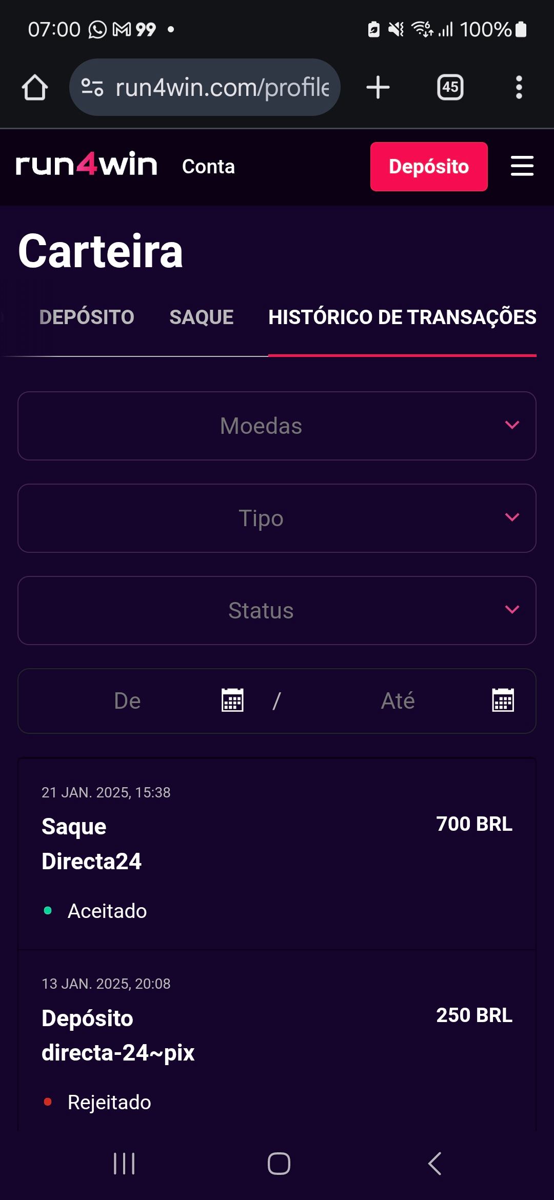Viewport: 554px width, 1200px height.
Task: Tap the site settings icon in address bar
Action: click(x=93, y=87)
